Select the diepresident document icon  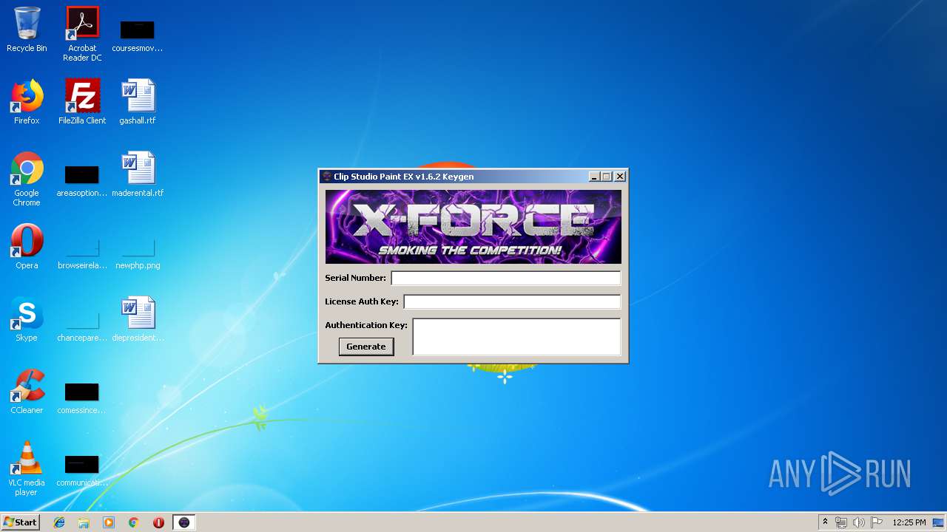point(138,319)
